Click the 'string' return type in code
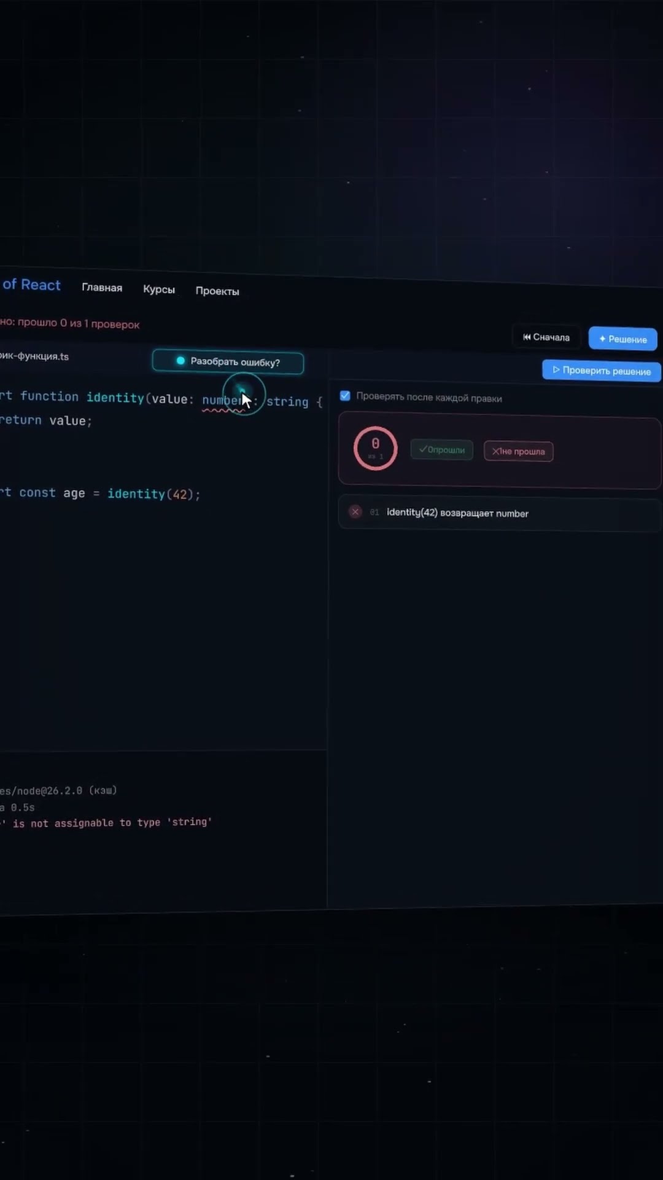Image resolution: width=663 pixels, height=1180 pixels. tap(287, 401)
